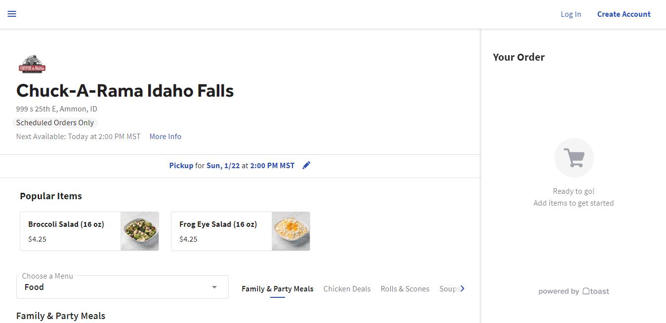Image resolution: width=666 pixels, height=323 pixels.
Task: Open the Broccoli Salad photo
Action: [x=140, y=231]
